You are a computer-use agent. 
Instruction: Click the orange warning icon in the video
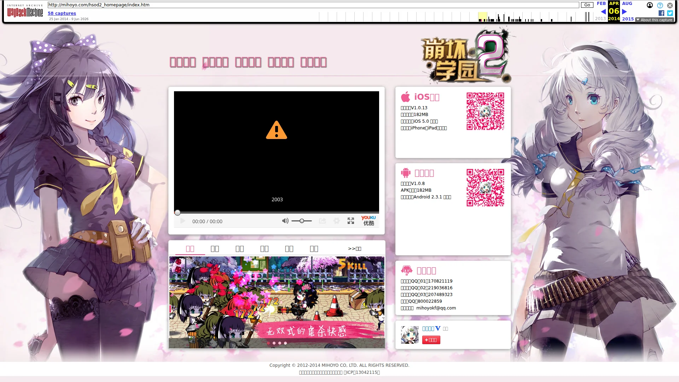277,130
